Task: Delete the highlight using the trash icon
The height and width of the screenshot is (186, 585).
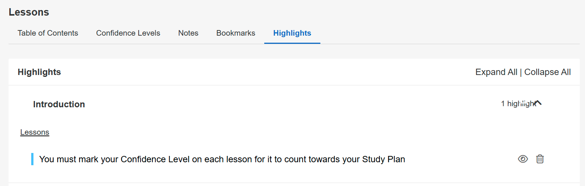Action: (x=540, y=159)
